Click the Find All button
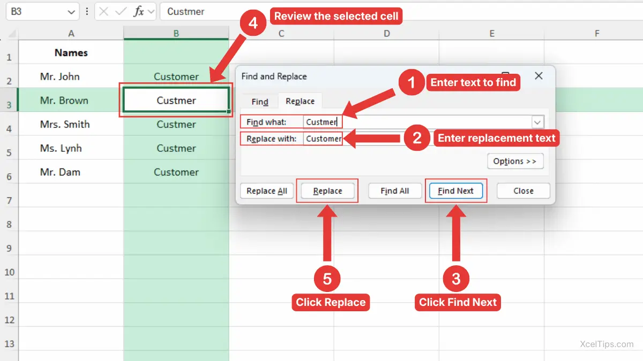The height and width of the screenshot is (361, 643). (x=395, y=191)
